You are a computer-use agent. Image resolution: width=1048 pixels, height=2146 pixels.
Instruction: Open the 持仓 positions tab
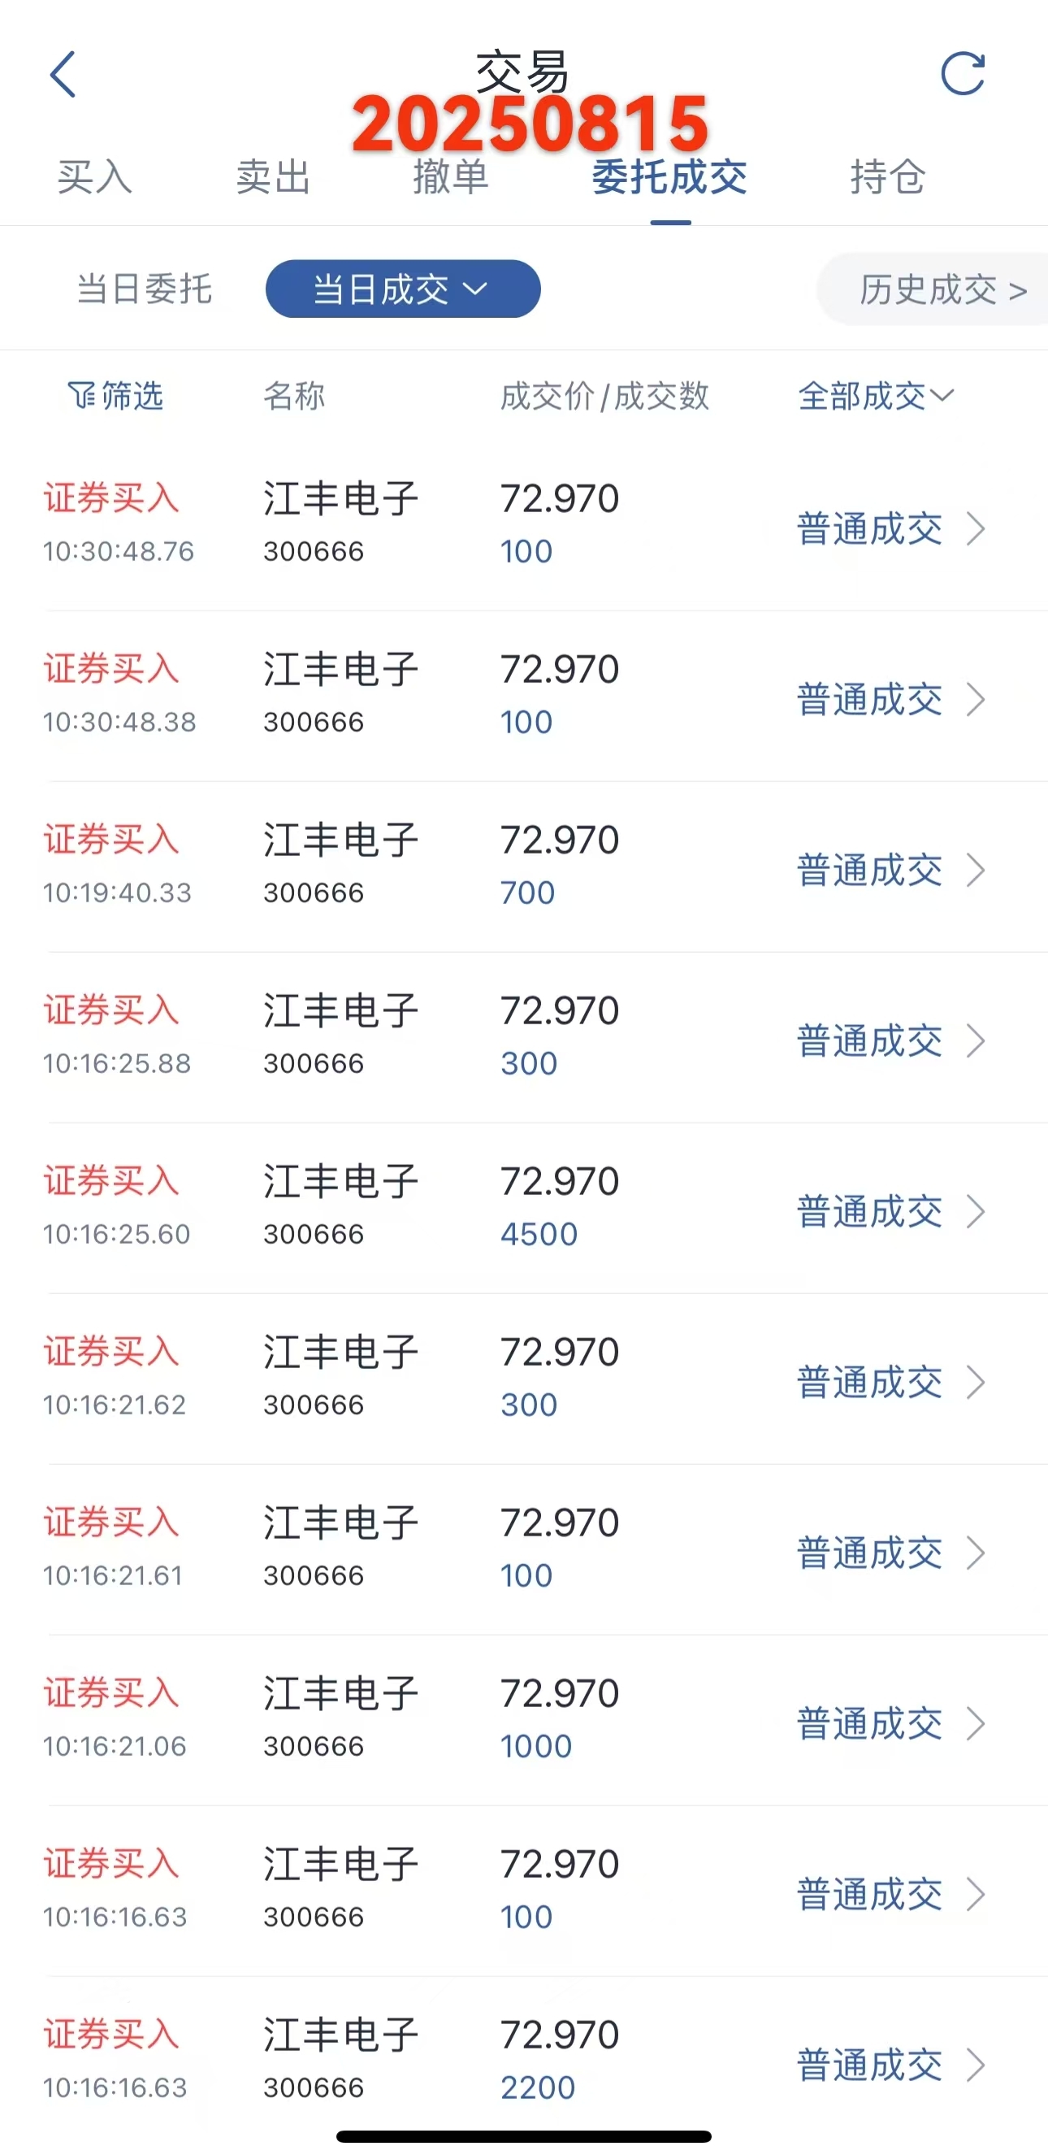tap(887, 176)
